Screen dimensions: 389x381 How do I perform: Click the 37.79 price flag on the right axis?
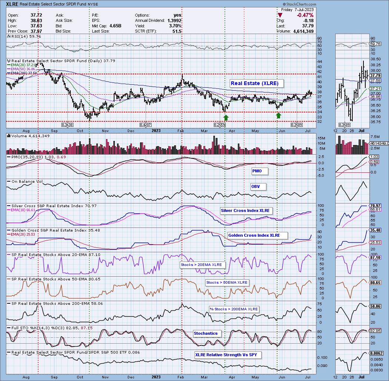(375, 75)
